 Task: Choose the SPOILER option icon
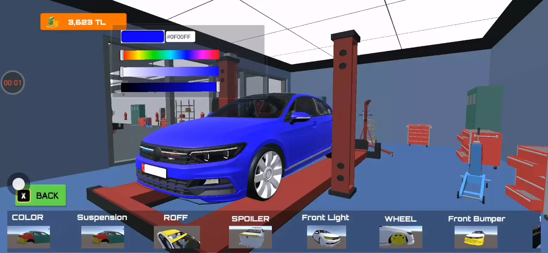[x=250, y=237]
